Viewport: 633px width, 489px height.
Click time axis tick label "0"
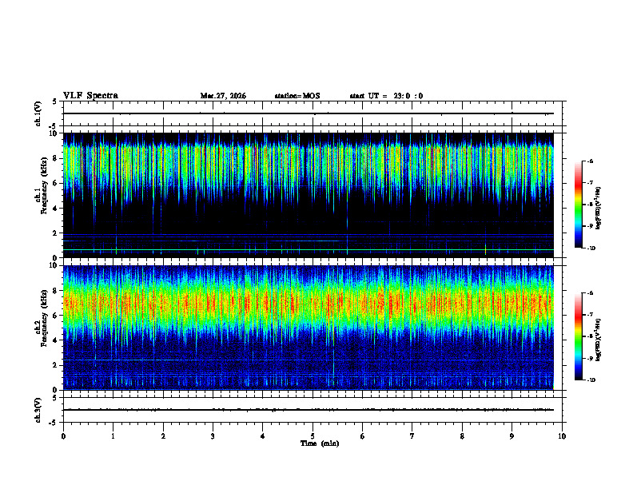pyautogui.click(x=63, y=436)
